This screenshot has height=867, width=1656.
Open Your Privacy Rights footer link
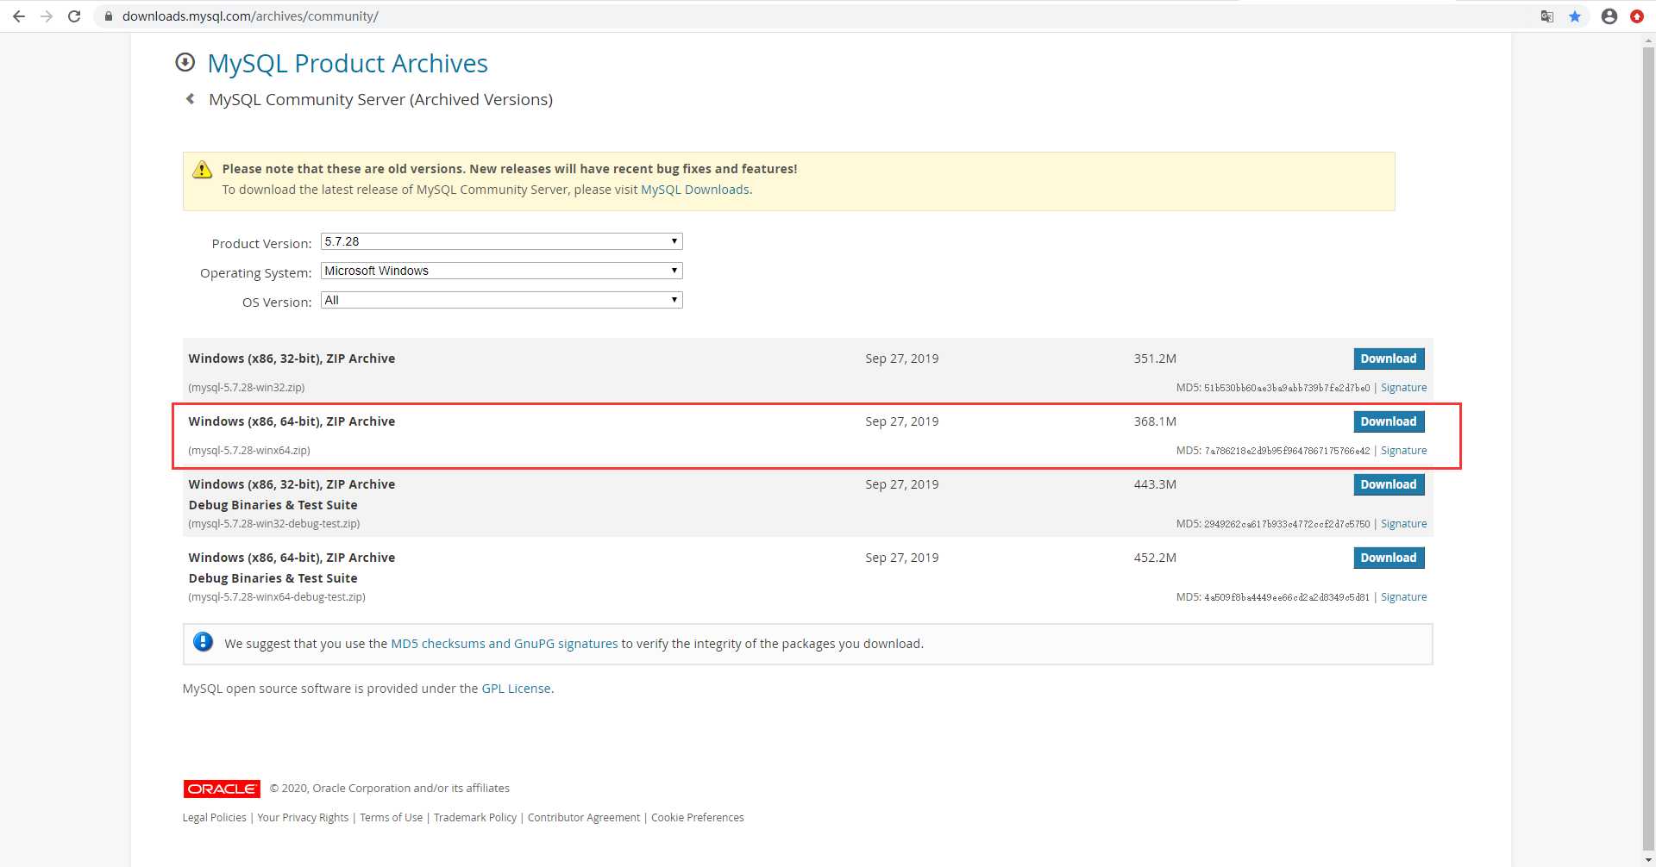tap(303, 818)
